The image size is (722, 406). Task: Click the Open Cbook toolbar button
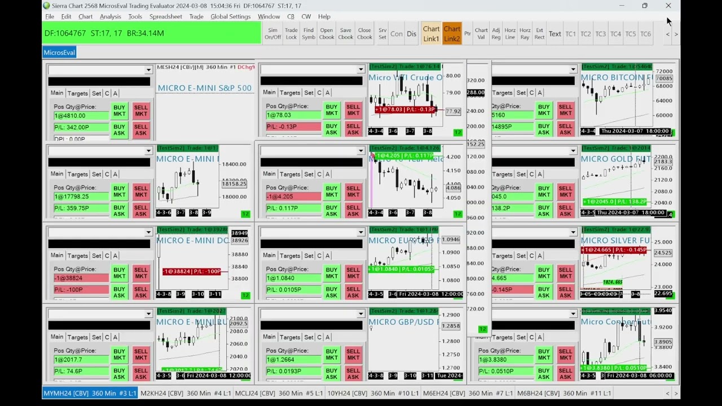327,34
